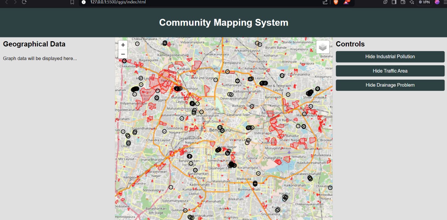Open the Brave Wallet icon
447x220 pixels.
click(x=403, y=2)
